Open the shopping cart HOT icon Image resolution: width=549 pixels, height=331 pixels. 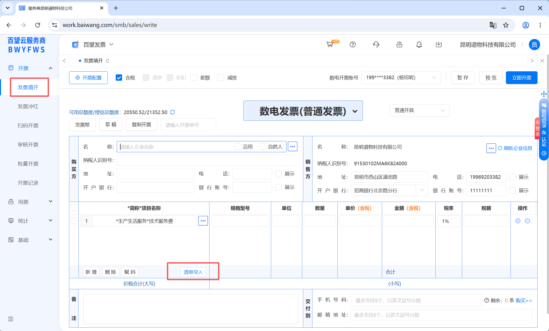click(330, 45)
